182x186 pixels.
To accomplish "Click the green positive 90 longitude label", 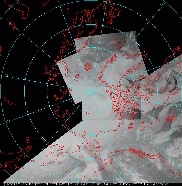I will pyautogui.click(x=176, y=105).
